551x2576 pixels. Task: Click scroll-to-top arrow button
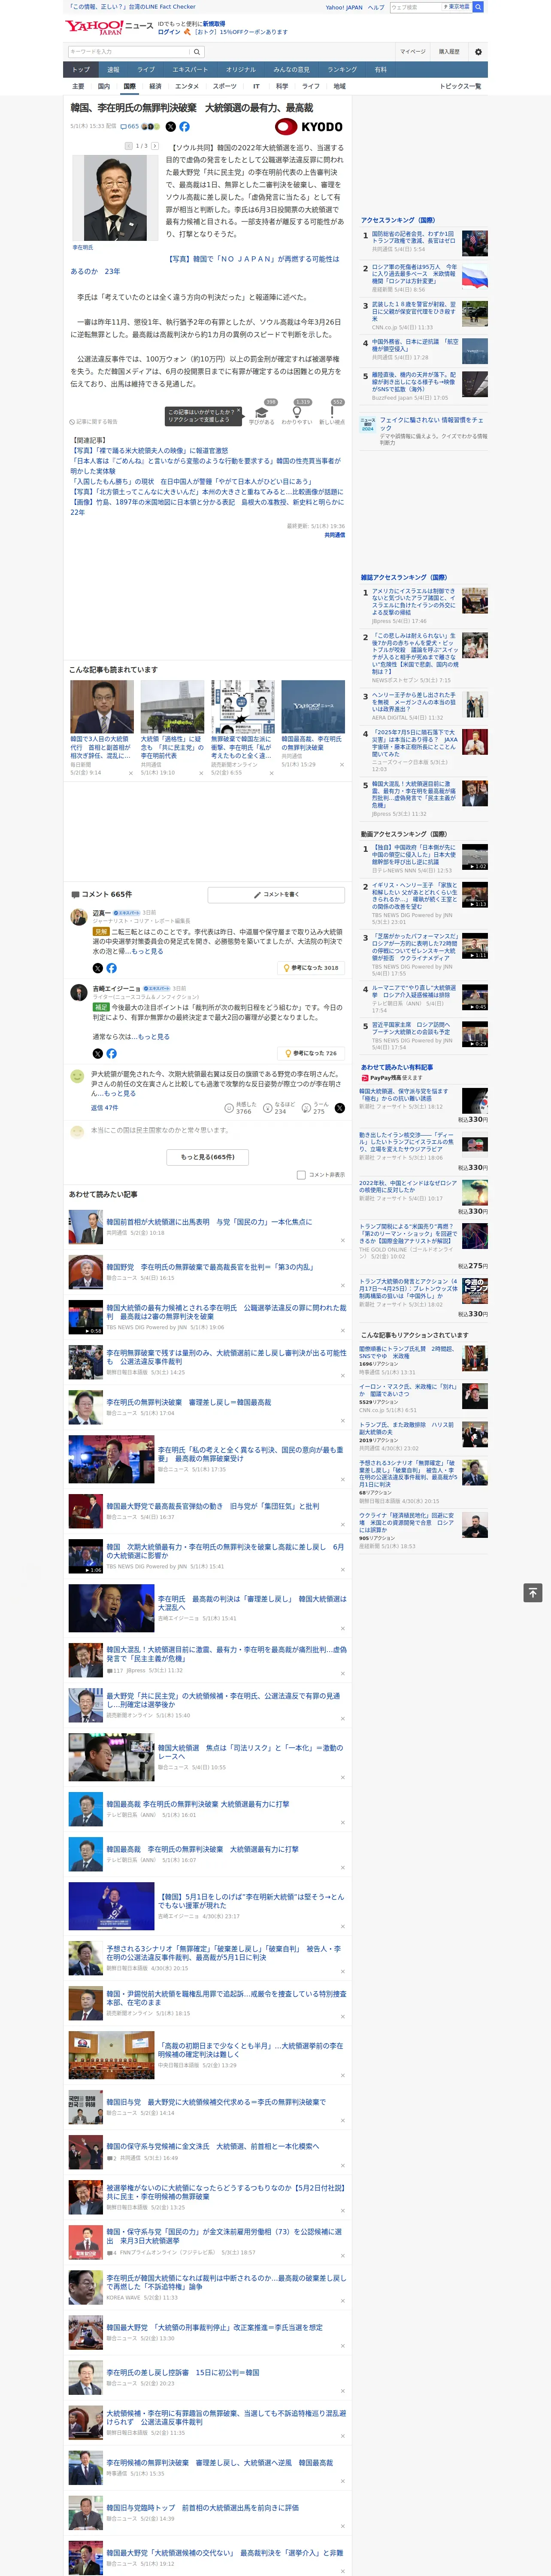pos(533,1593)
